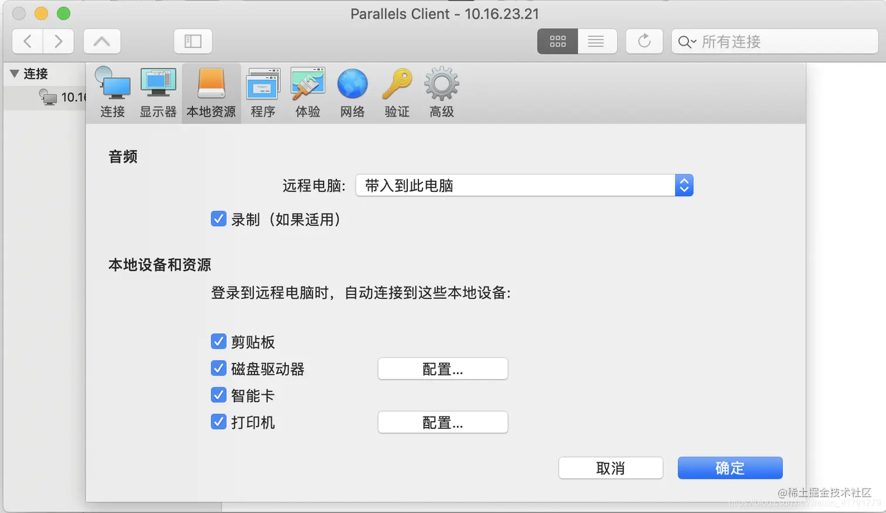The width and height of the screenshot is (886, 513).
Task: Open the 连接 settings tab
Action: [113, 93]
